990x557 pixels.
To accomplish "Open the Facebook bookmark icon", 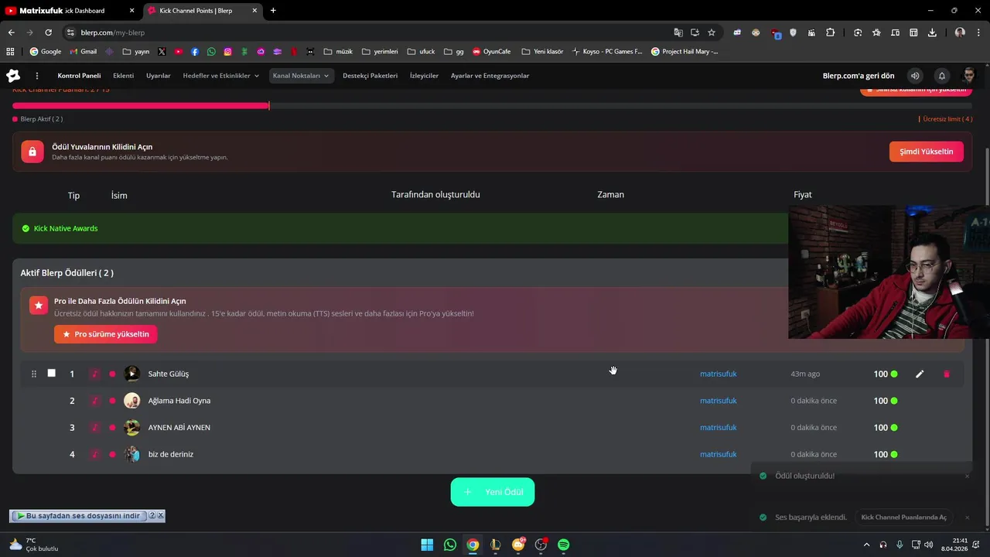I will tap(195, 52).
